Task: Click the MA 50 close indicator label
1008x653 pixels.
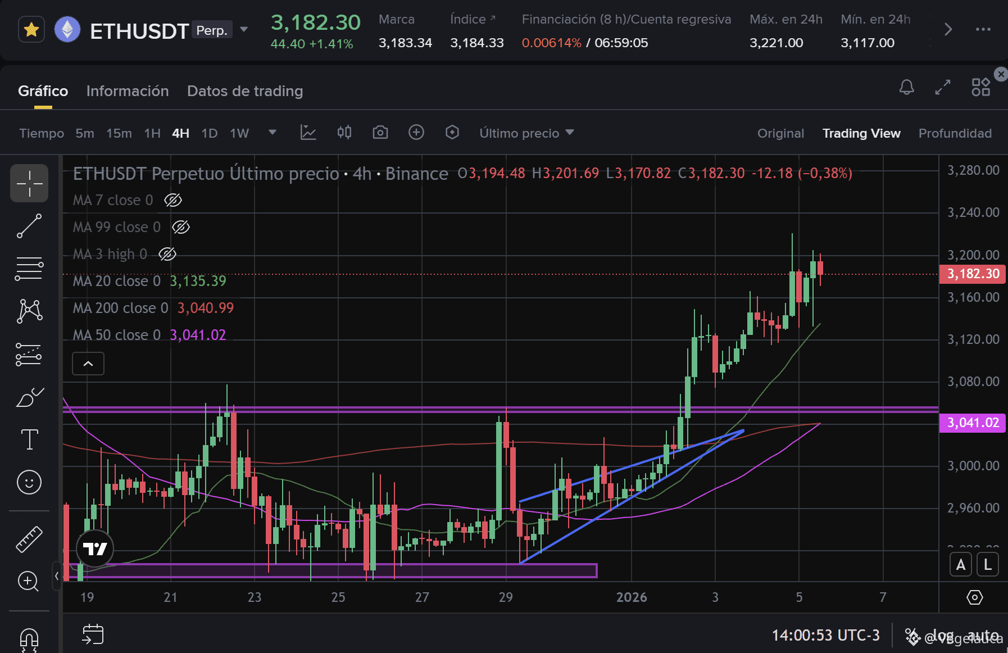Action: click(x=117, y=335)
